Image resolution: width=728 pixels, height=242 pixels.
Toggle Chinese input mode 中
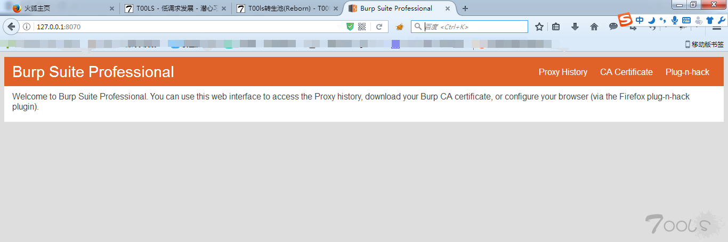[640, 20]
